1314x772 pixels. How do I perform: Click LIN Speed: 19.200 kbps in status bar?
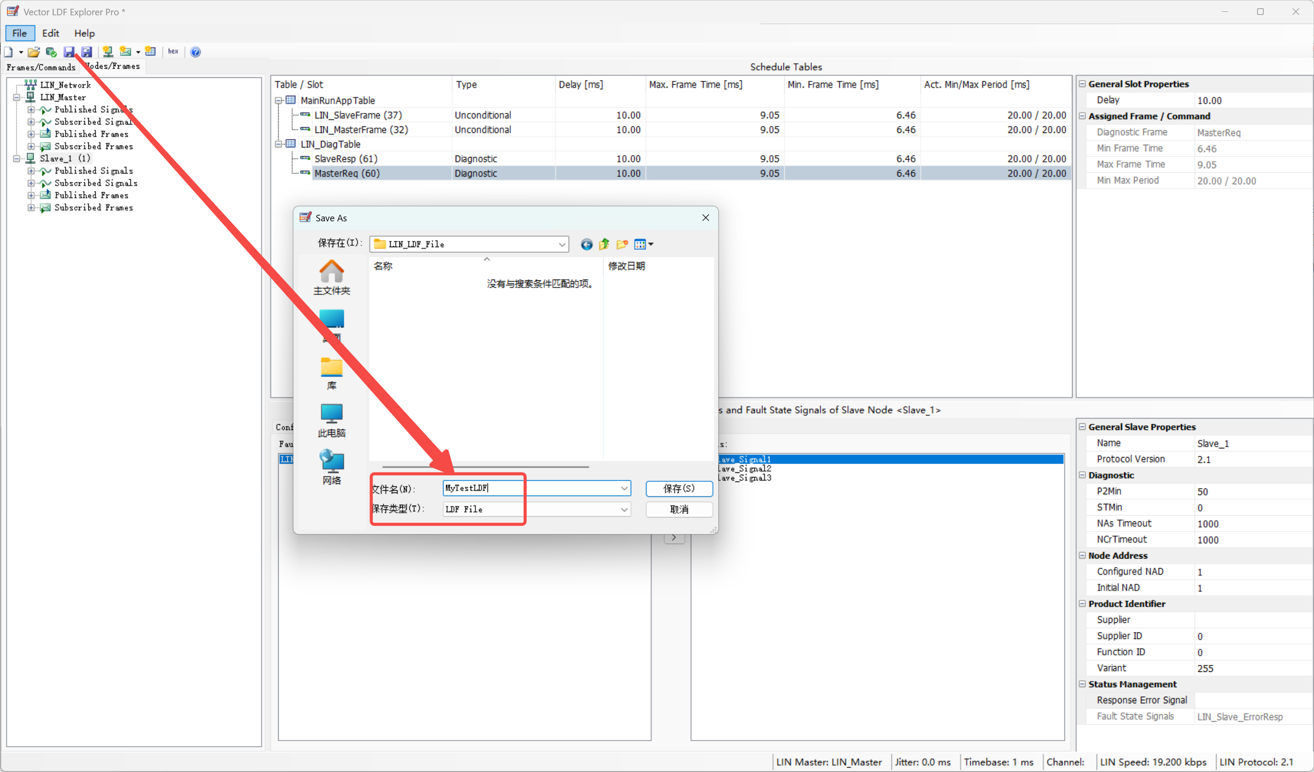tap(1153, 762)
